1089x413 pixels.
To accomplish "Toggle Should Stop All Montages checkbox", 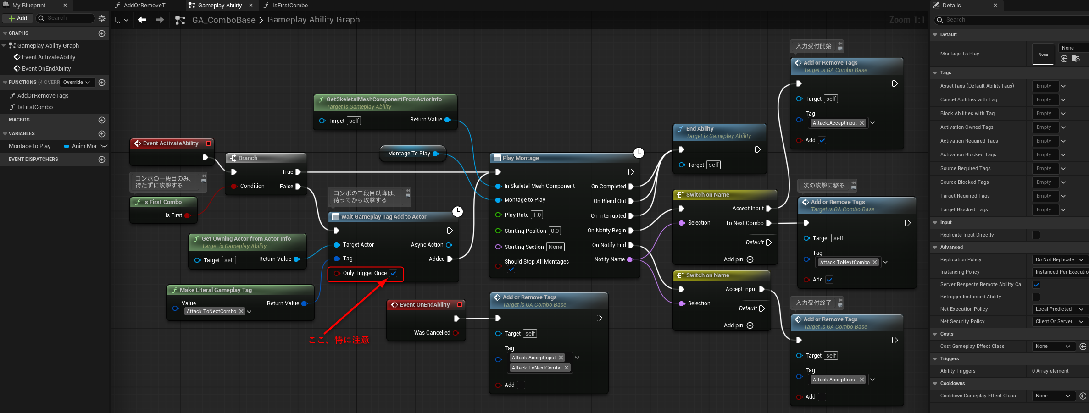I will coord(511,270).
